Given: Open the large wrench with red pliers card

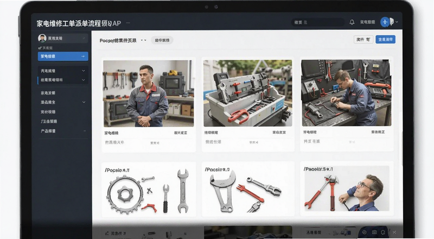Looking at the screenshot, I should (248, 188).
